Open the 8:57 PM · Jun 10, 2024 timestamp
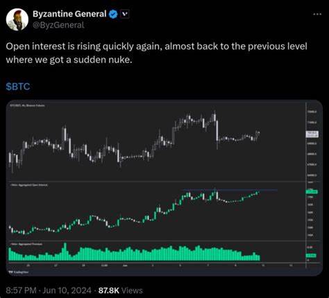The image size is (329, 298). point(49,290)
